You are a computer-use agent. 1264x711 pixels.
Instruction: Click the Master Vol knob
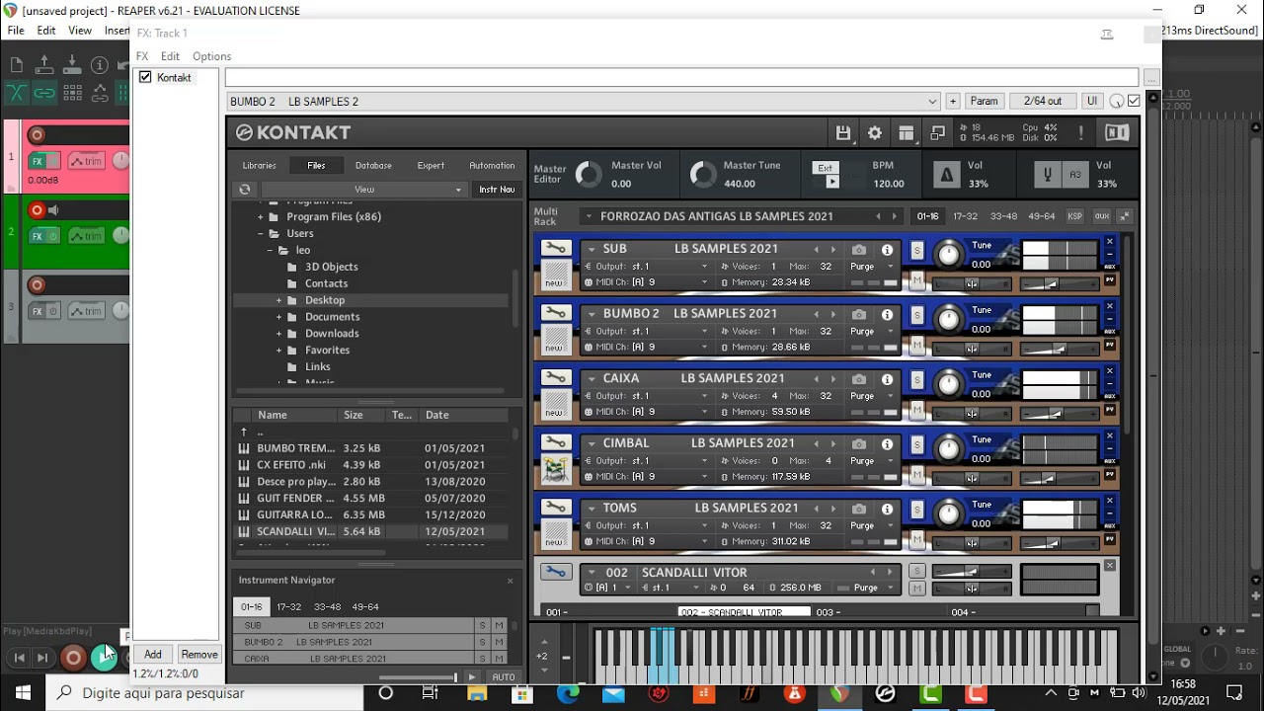click(589, 175)
